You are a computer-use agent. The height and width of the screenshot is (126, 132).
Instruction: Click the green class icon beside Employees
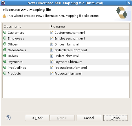click(5, 38)
